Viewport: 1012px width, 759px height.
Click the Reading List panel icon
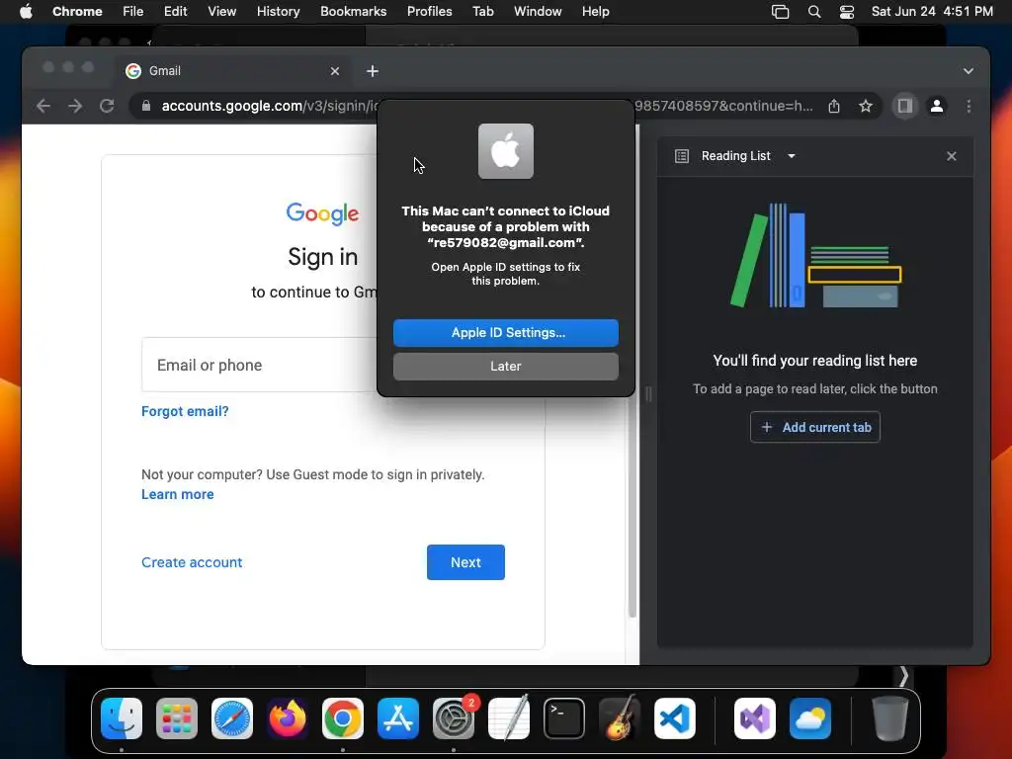682,156
